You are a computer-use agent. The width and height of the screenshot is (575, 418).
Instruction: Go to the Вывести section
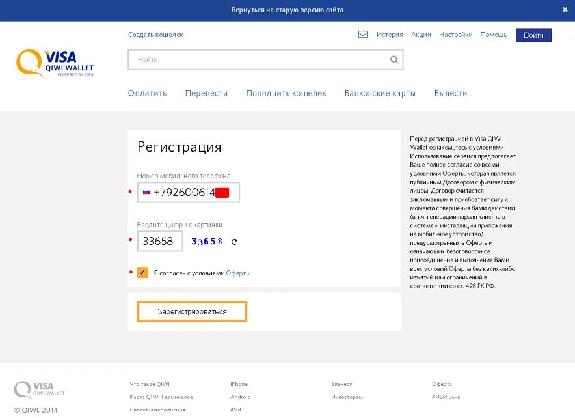[x=451, y=93]
